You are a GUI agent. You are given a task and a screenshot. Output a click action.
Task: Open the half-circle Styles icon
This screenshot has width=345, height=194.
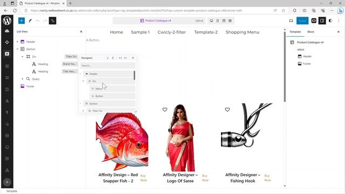[330, 20]
